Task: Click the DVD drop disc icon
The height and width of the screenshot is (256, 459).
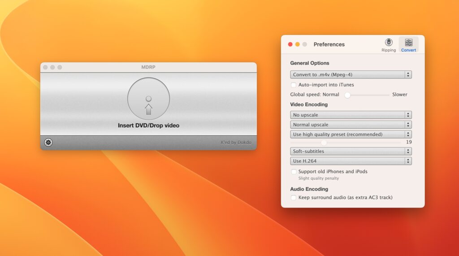Action: (x=148, y=99)
